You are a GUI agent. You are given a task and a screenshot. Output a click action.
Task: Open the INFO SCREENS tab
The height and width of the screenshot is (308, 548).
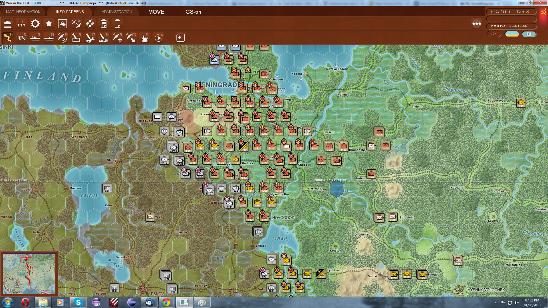point(70,12)
